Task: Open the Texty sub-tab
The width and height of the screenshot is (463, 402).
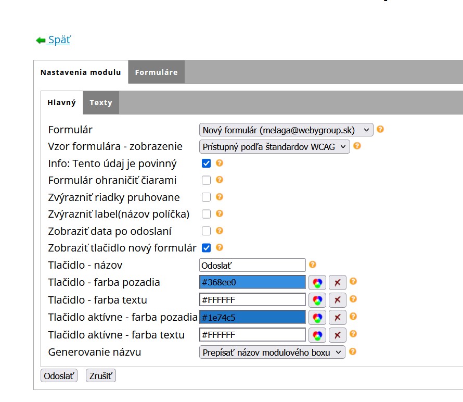Action: (100, 103)
